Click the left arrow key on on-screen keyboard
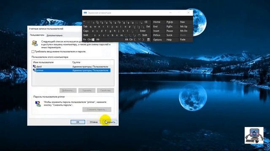The height and width of the screenshot is (151, 270). coord(135,39)
